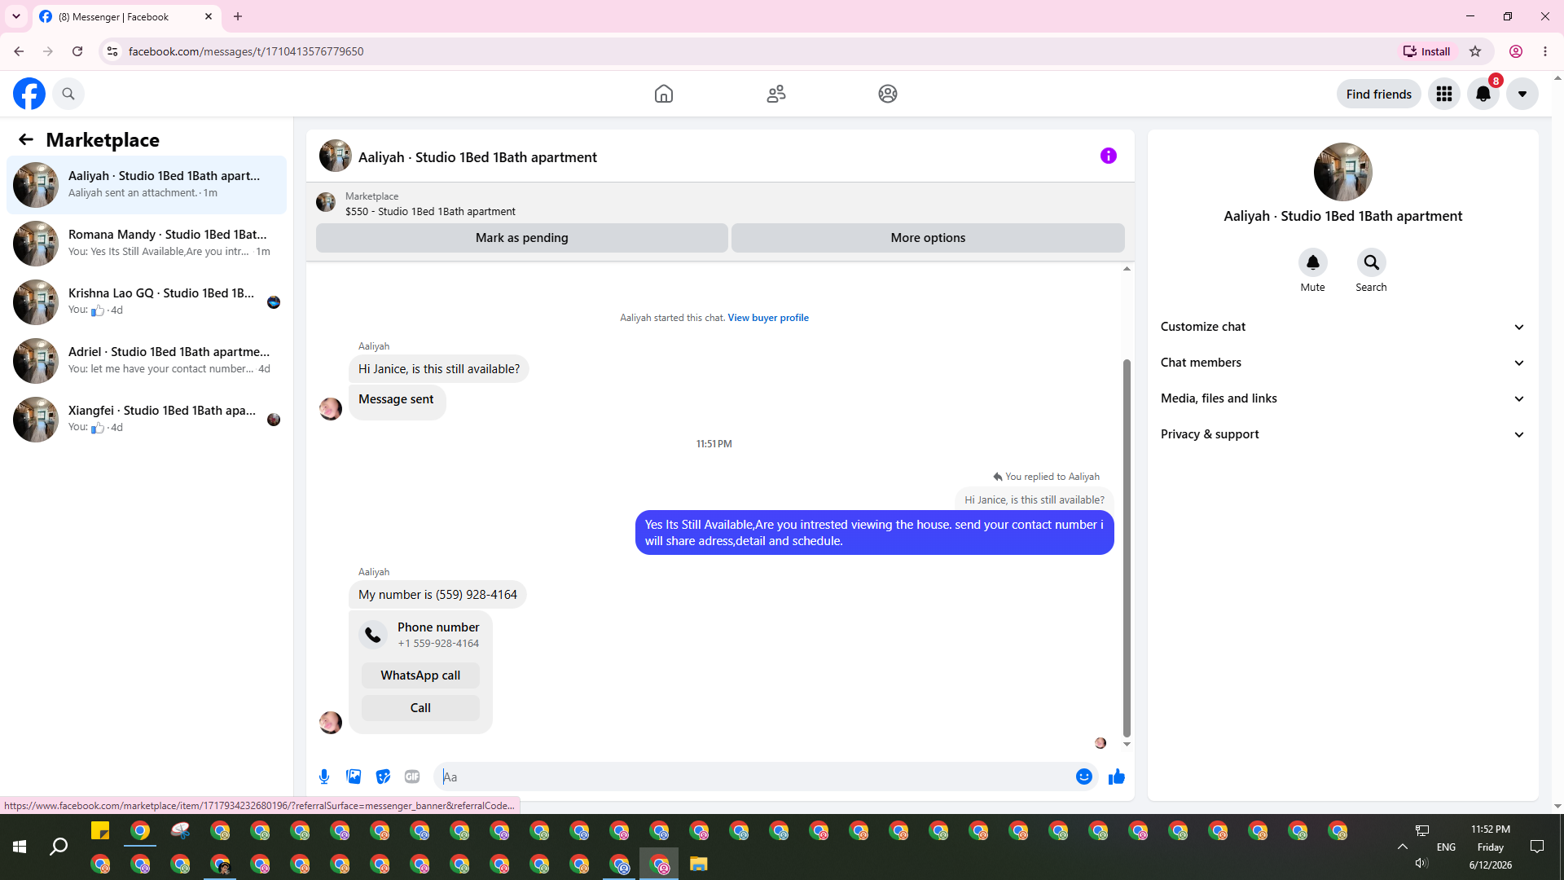This screenshot has height=880, width=1564.
Task: Search in conversation using the magnifier icon
Action: (x=1372, y=262)
